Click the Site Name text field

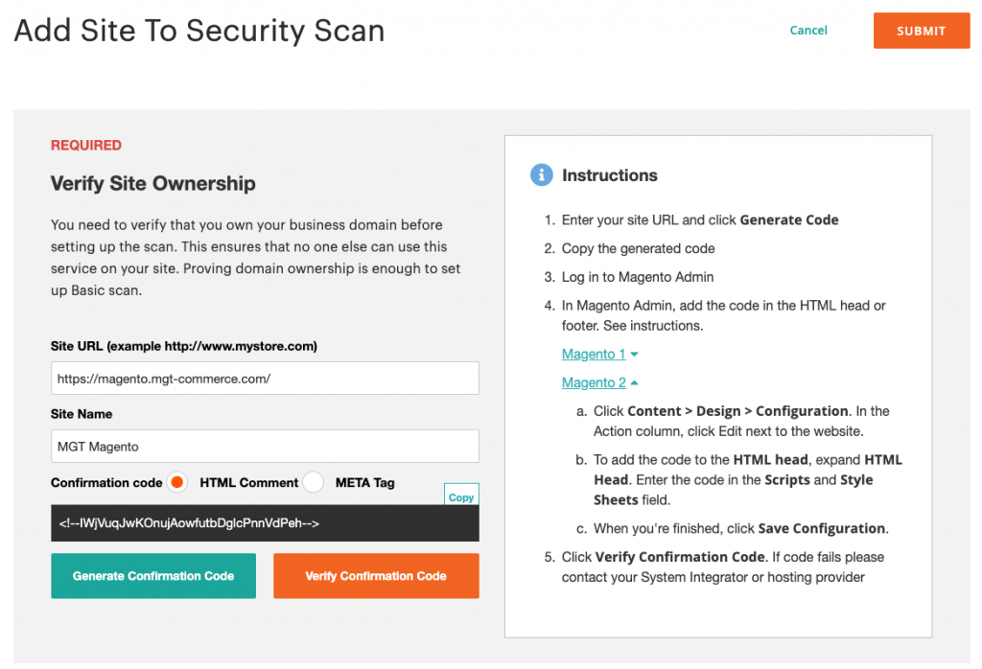265,446
